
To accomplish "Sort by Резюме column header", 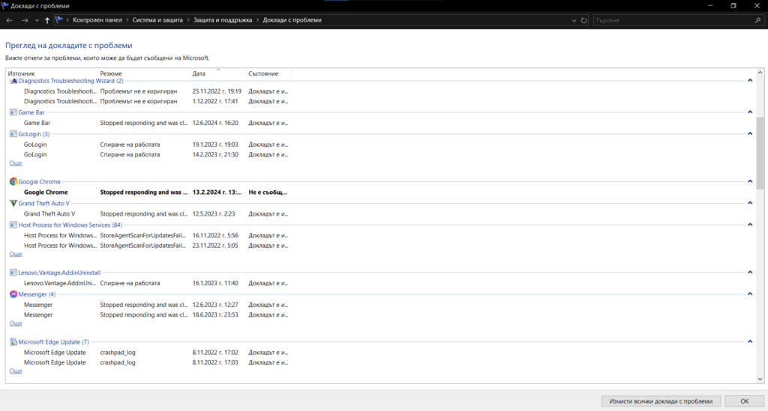I will [143, 73].
